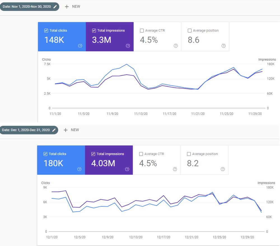Click the 12/9/20 axis date label

(x=108, y=237)
